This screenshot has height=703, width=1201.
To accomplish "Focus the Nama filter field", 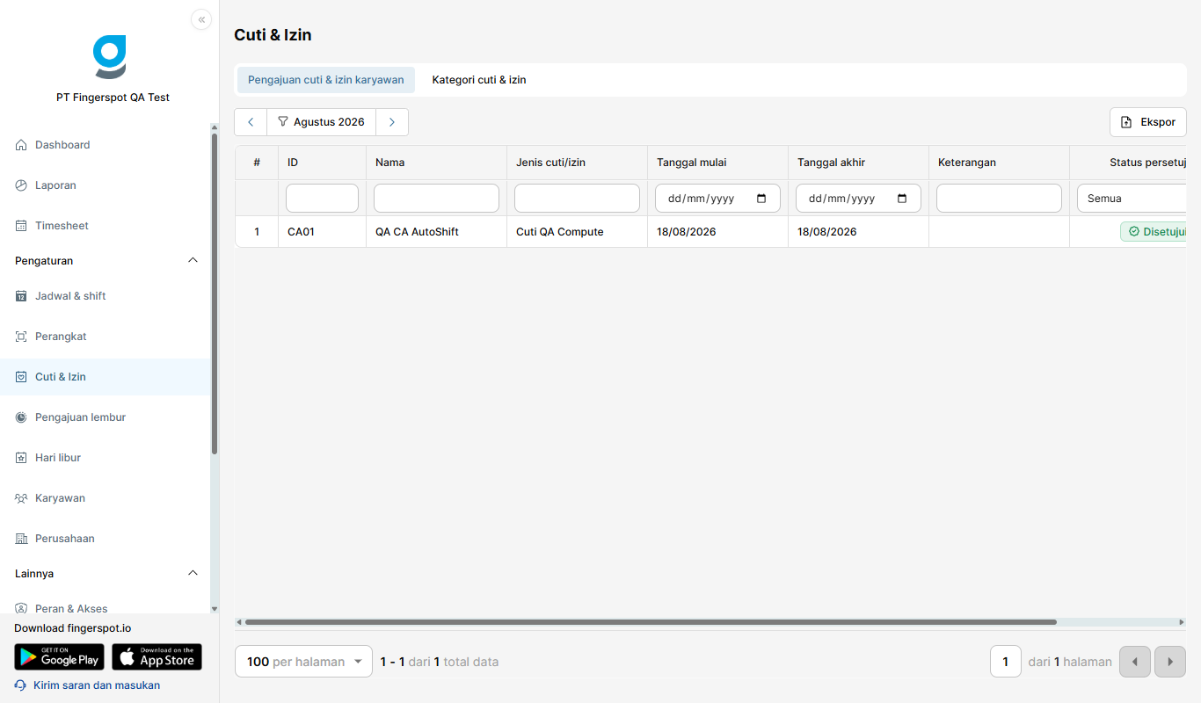I will 436,199.
